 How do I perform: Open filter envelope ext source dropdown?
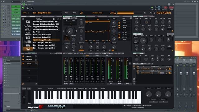click(169, 49)
